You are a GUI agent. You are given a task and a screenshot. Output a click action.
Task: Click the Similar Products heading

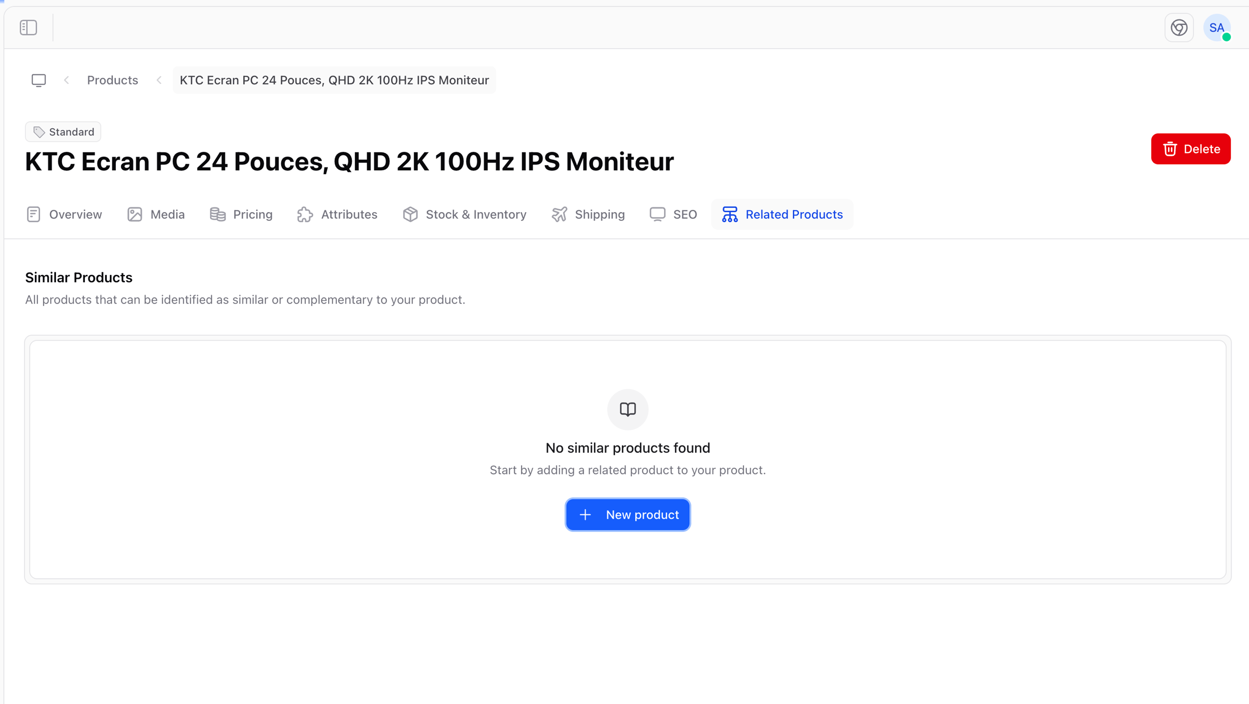pos(79,278)
